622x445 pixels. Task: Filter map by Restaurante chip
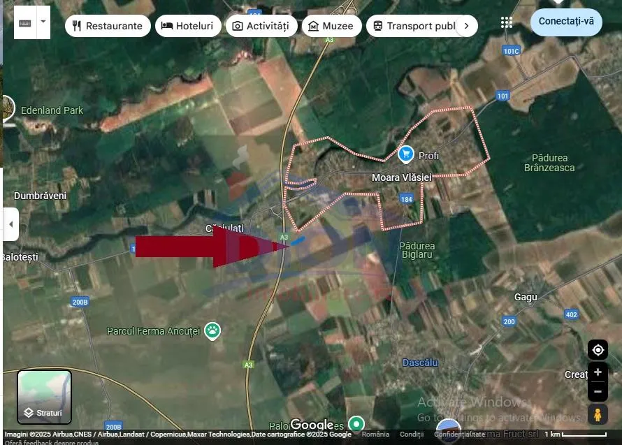108,26
